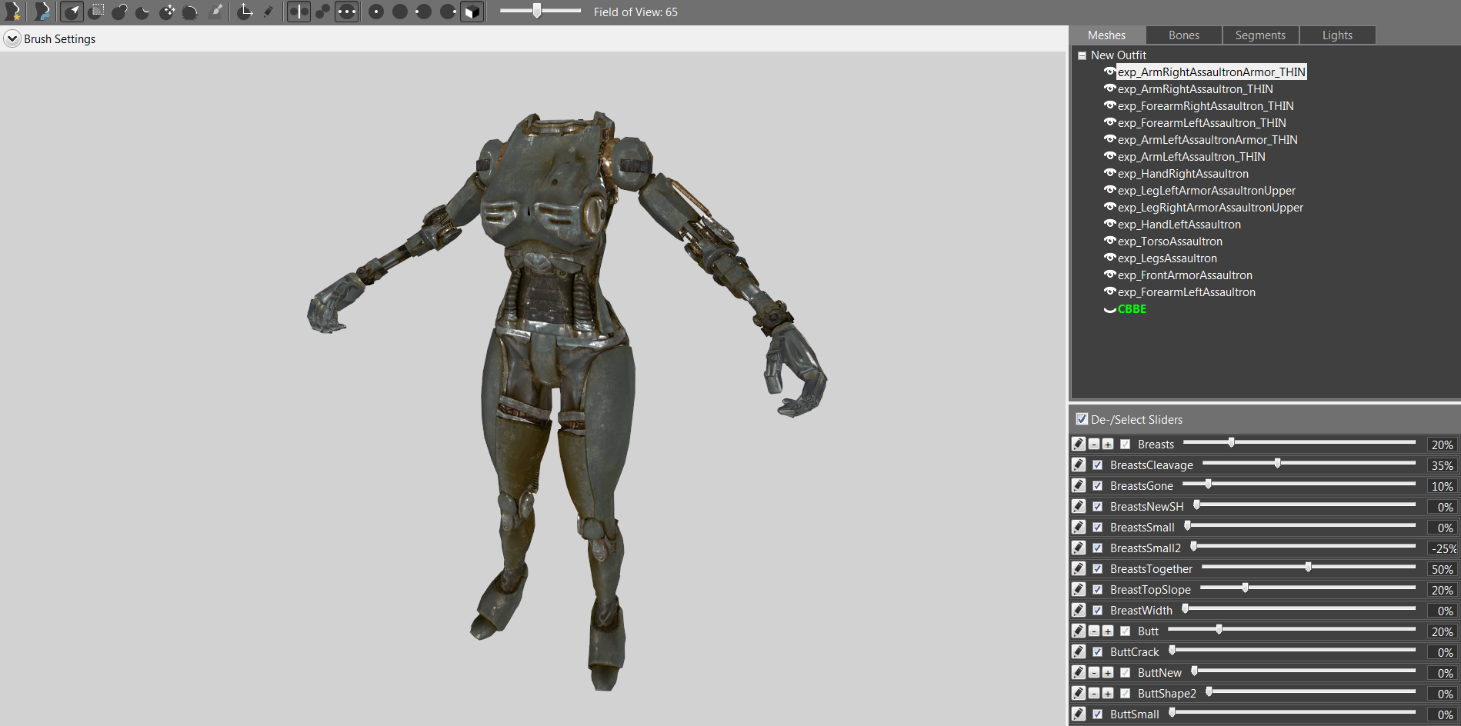Click the New Project icon with star
Image resolution: width=1461 pixels, height=726 pixels.
[x=12, y=12]
